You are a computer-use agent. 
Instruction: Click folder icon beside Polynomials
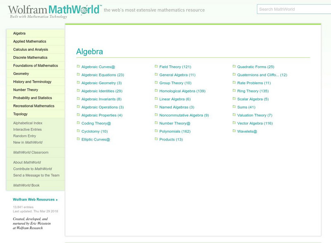[156, 131]
